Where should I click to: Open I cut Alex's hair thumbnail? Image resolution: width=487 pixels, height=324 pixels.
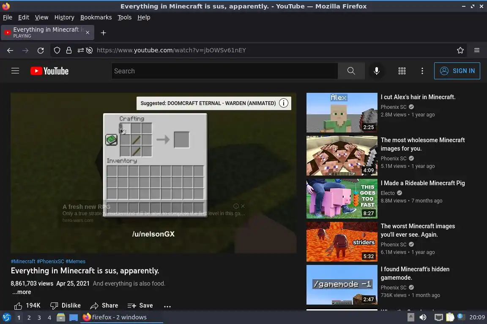342,113
